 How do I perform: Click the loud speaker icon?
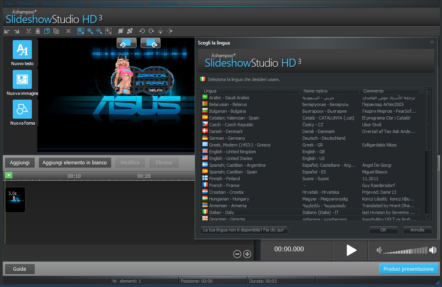(433, 250)
